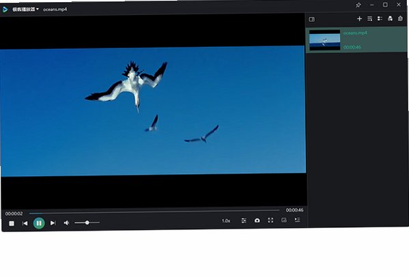
Task: Add a file with the plus icon
Action: 359,18
